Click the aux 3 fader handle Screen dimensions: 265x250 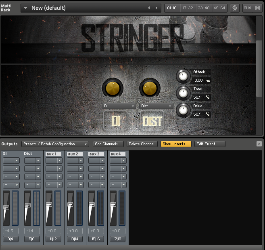(92, 205)
